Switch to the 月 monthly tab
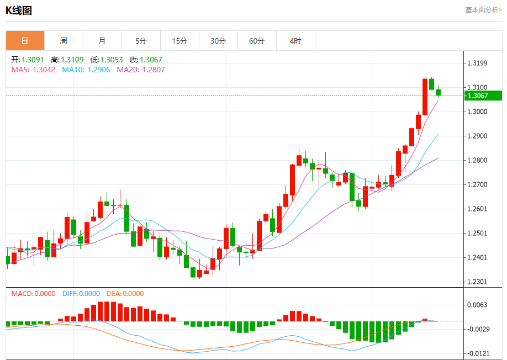 click(102, 41)
